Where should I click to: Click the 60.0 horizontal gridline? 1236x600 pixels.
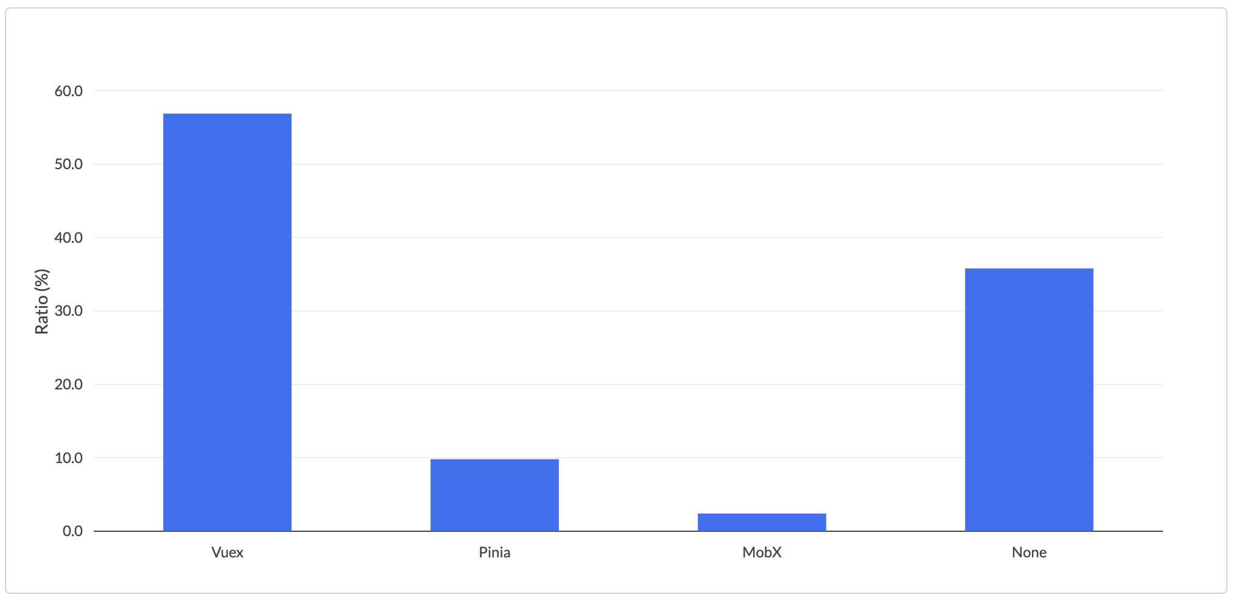click(628, 91)
